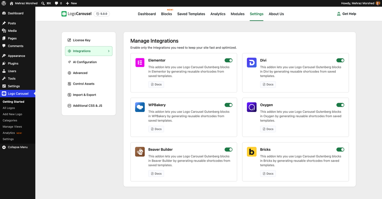Open Control Assets section
382x199 pixels.
click(x=89, y=84)
